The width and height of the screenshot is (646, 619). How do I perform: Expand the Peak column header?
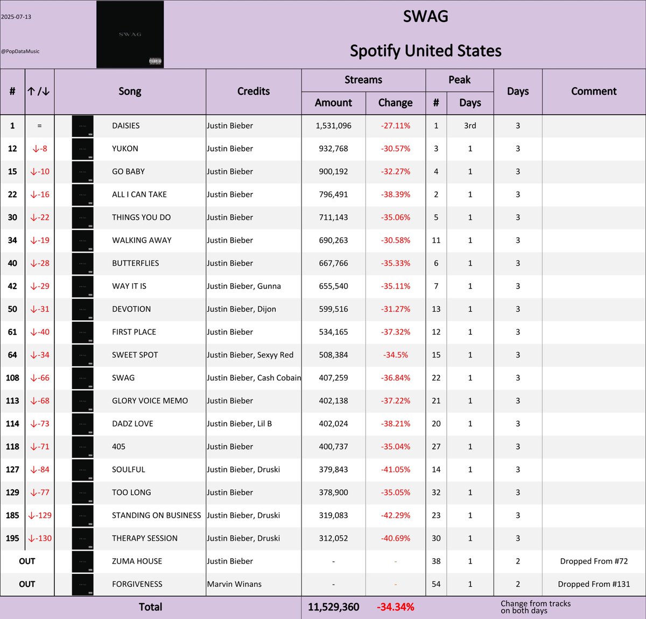459,80
